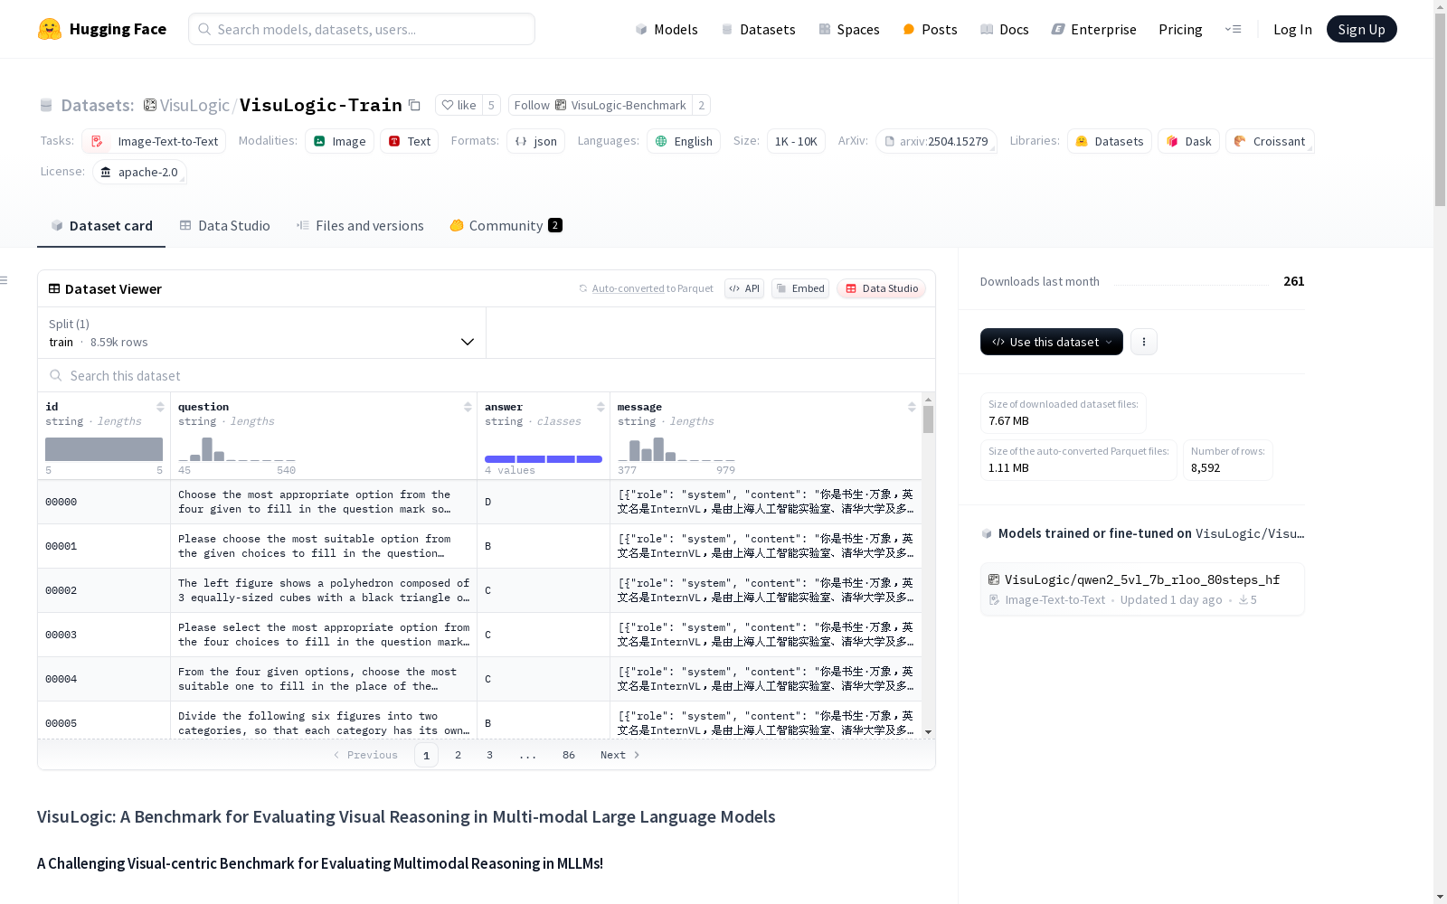Open the Community tab
The image size is (1447, 904).
(x=506, y=226)
